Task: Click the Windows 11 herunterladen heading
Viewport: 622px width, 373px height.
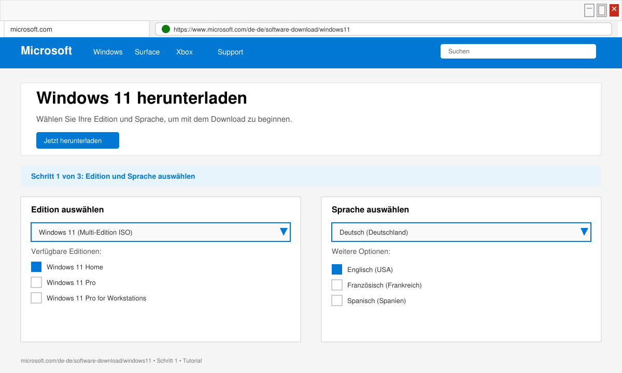Action: [x=142, y=98]
